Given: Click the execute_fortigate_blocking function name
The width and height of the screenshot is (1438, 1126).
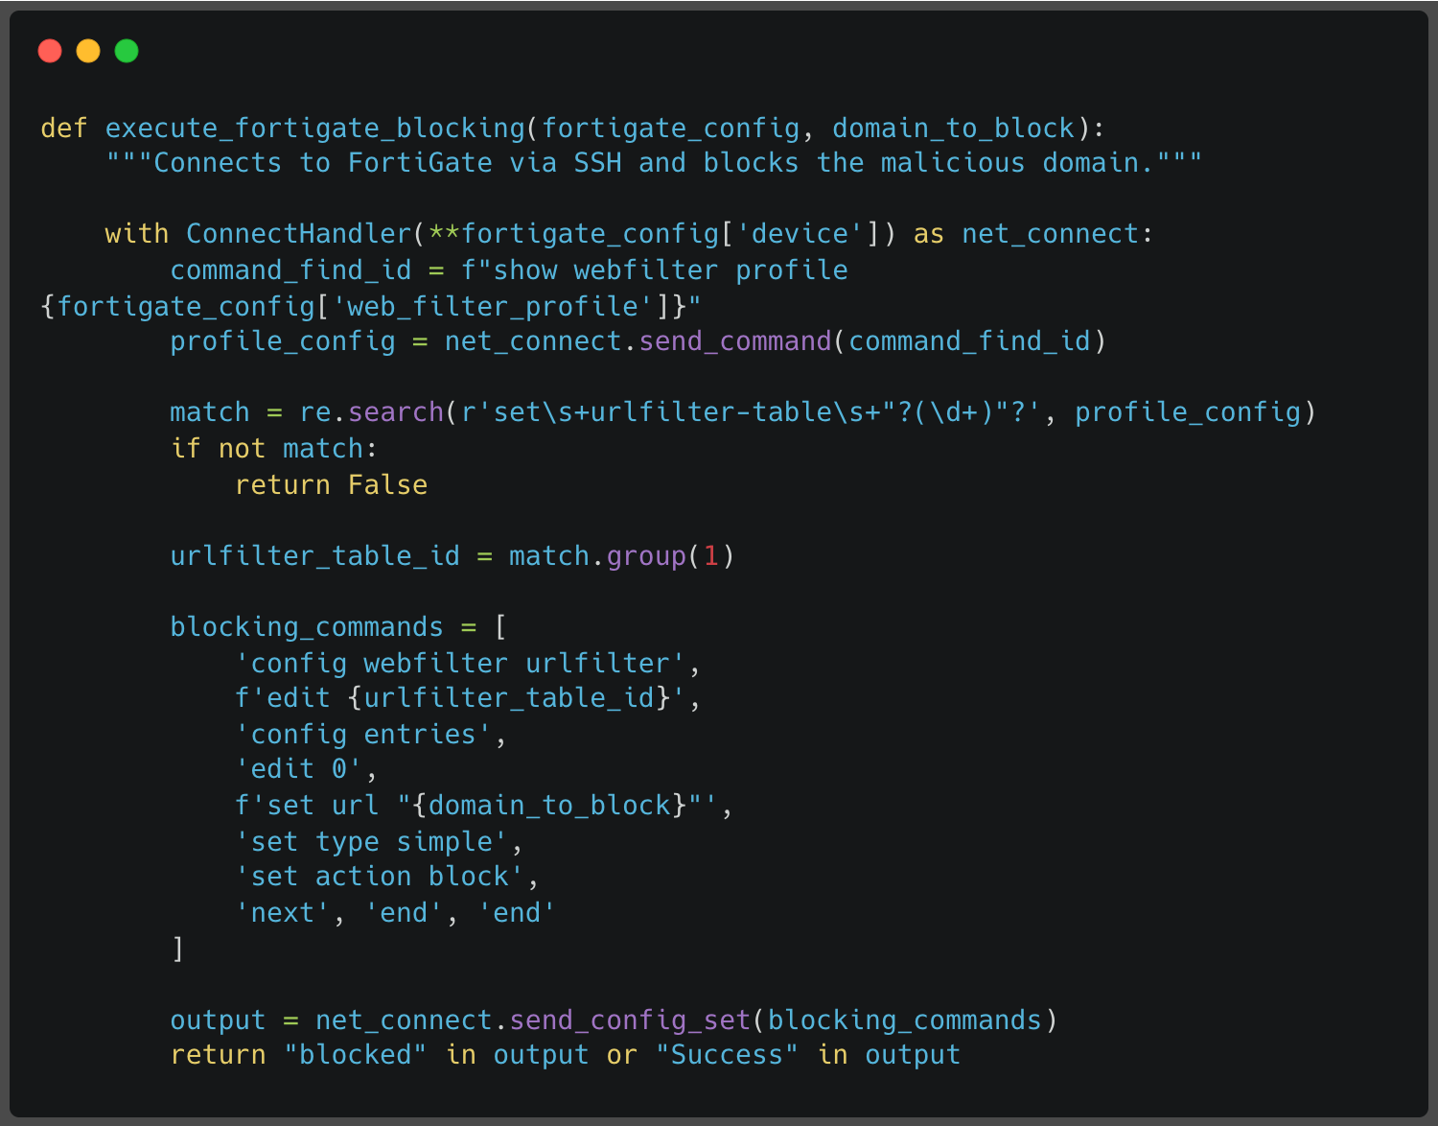Looking at the screenshot, I should [314, 128].
